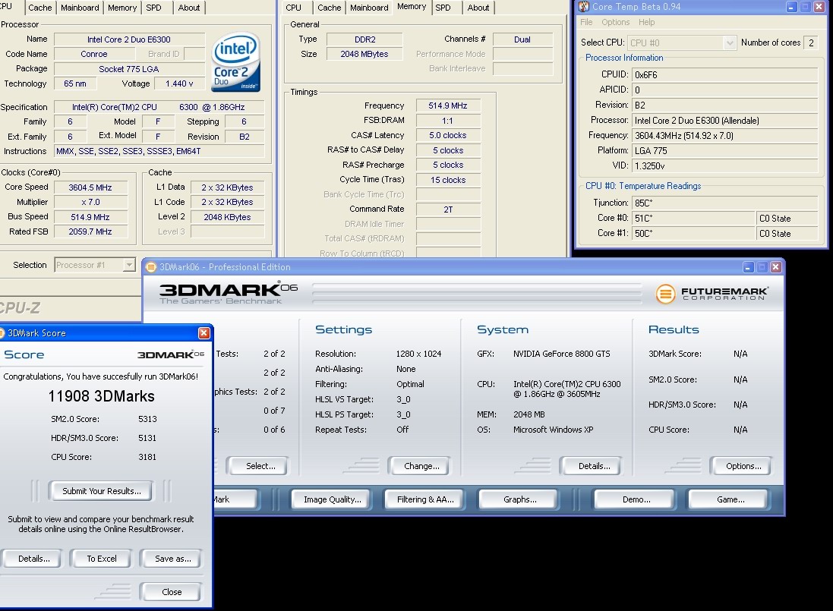Open SPD tab in right CPU-Z window
Image resolution: width=833 pixels, height=611 pixels.
[443, 8]
